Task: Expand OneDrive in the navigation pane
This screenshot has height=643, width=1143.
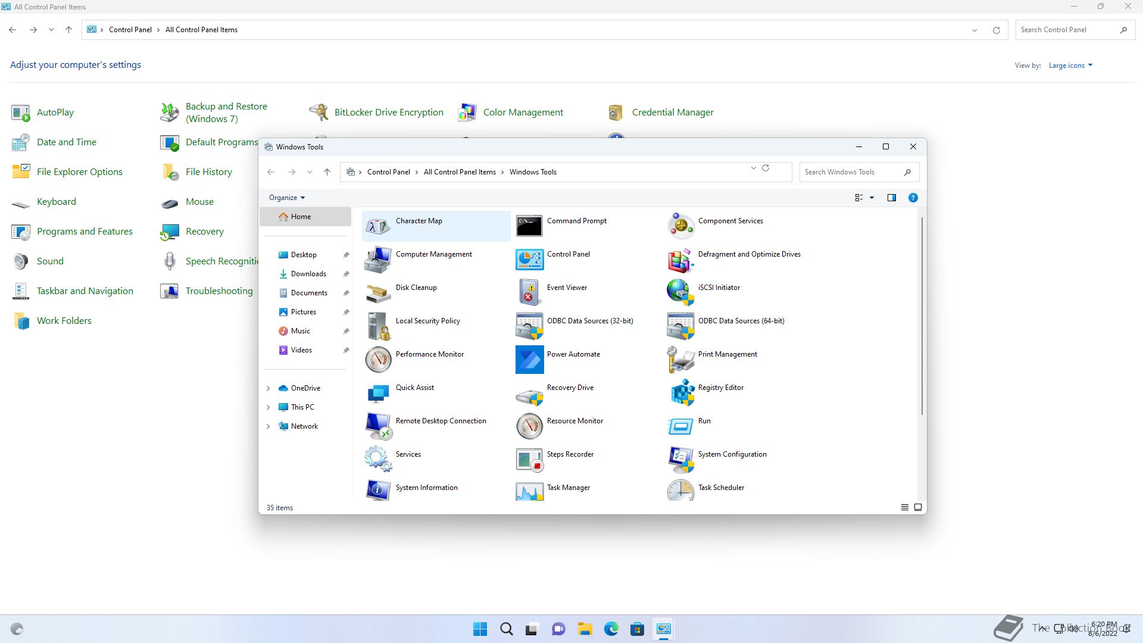Action: [268, 388]
